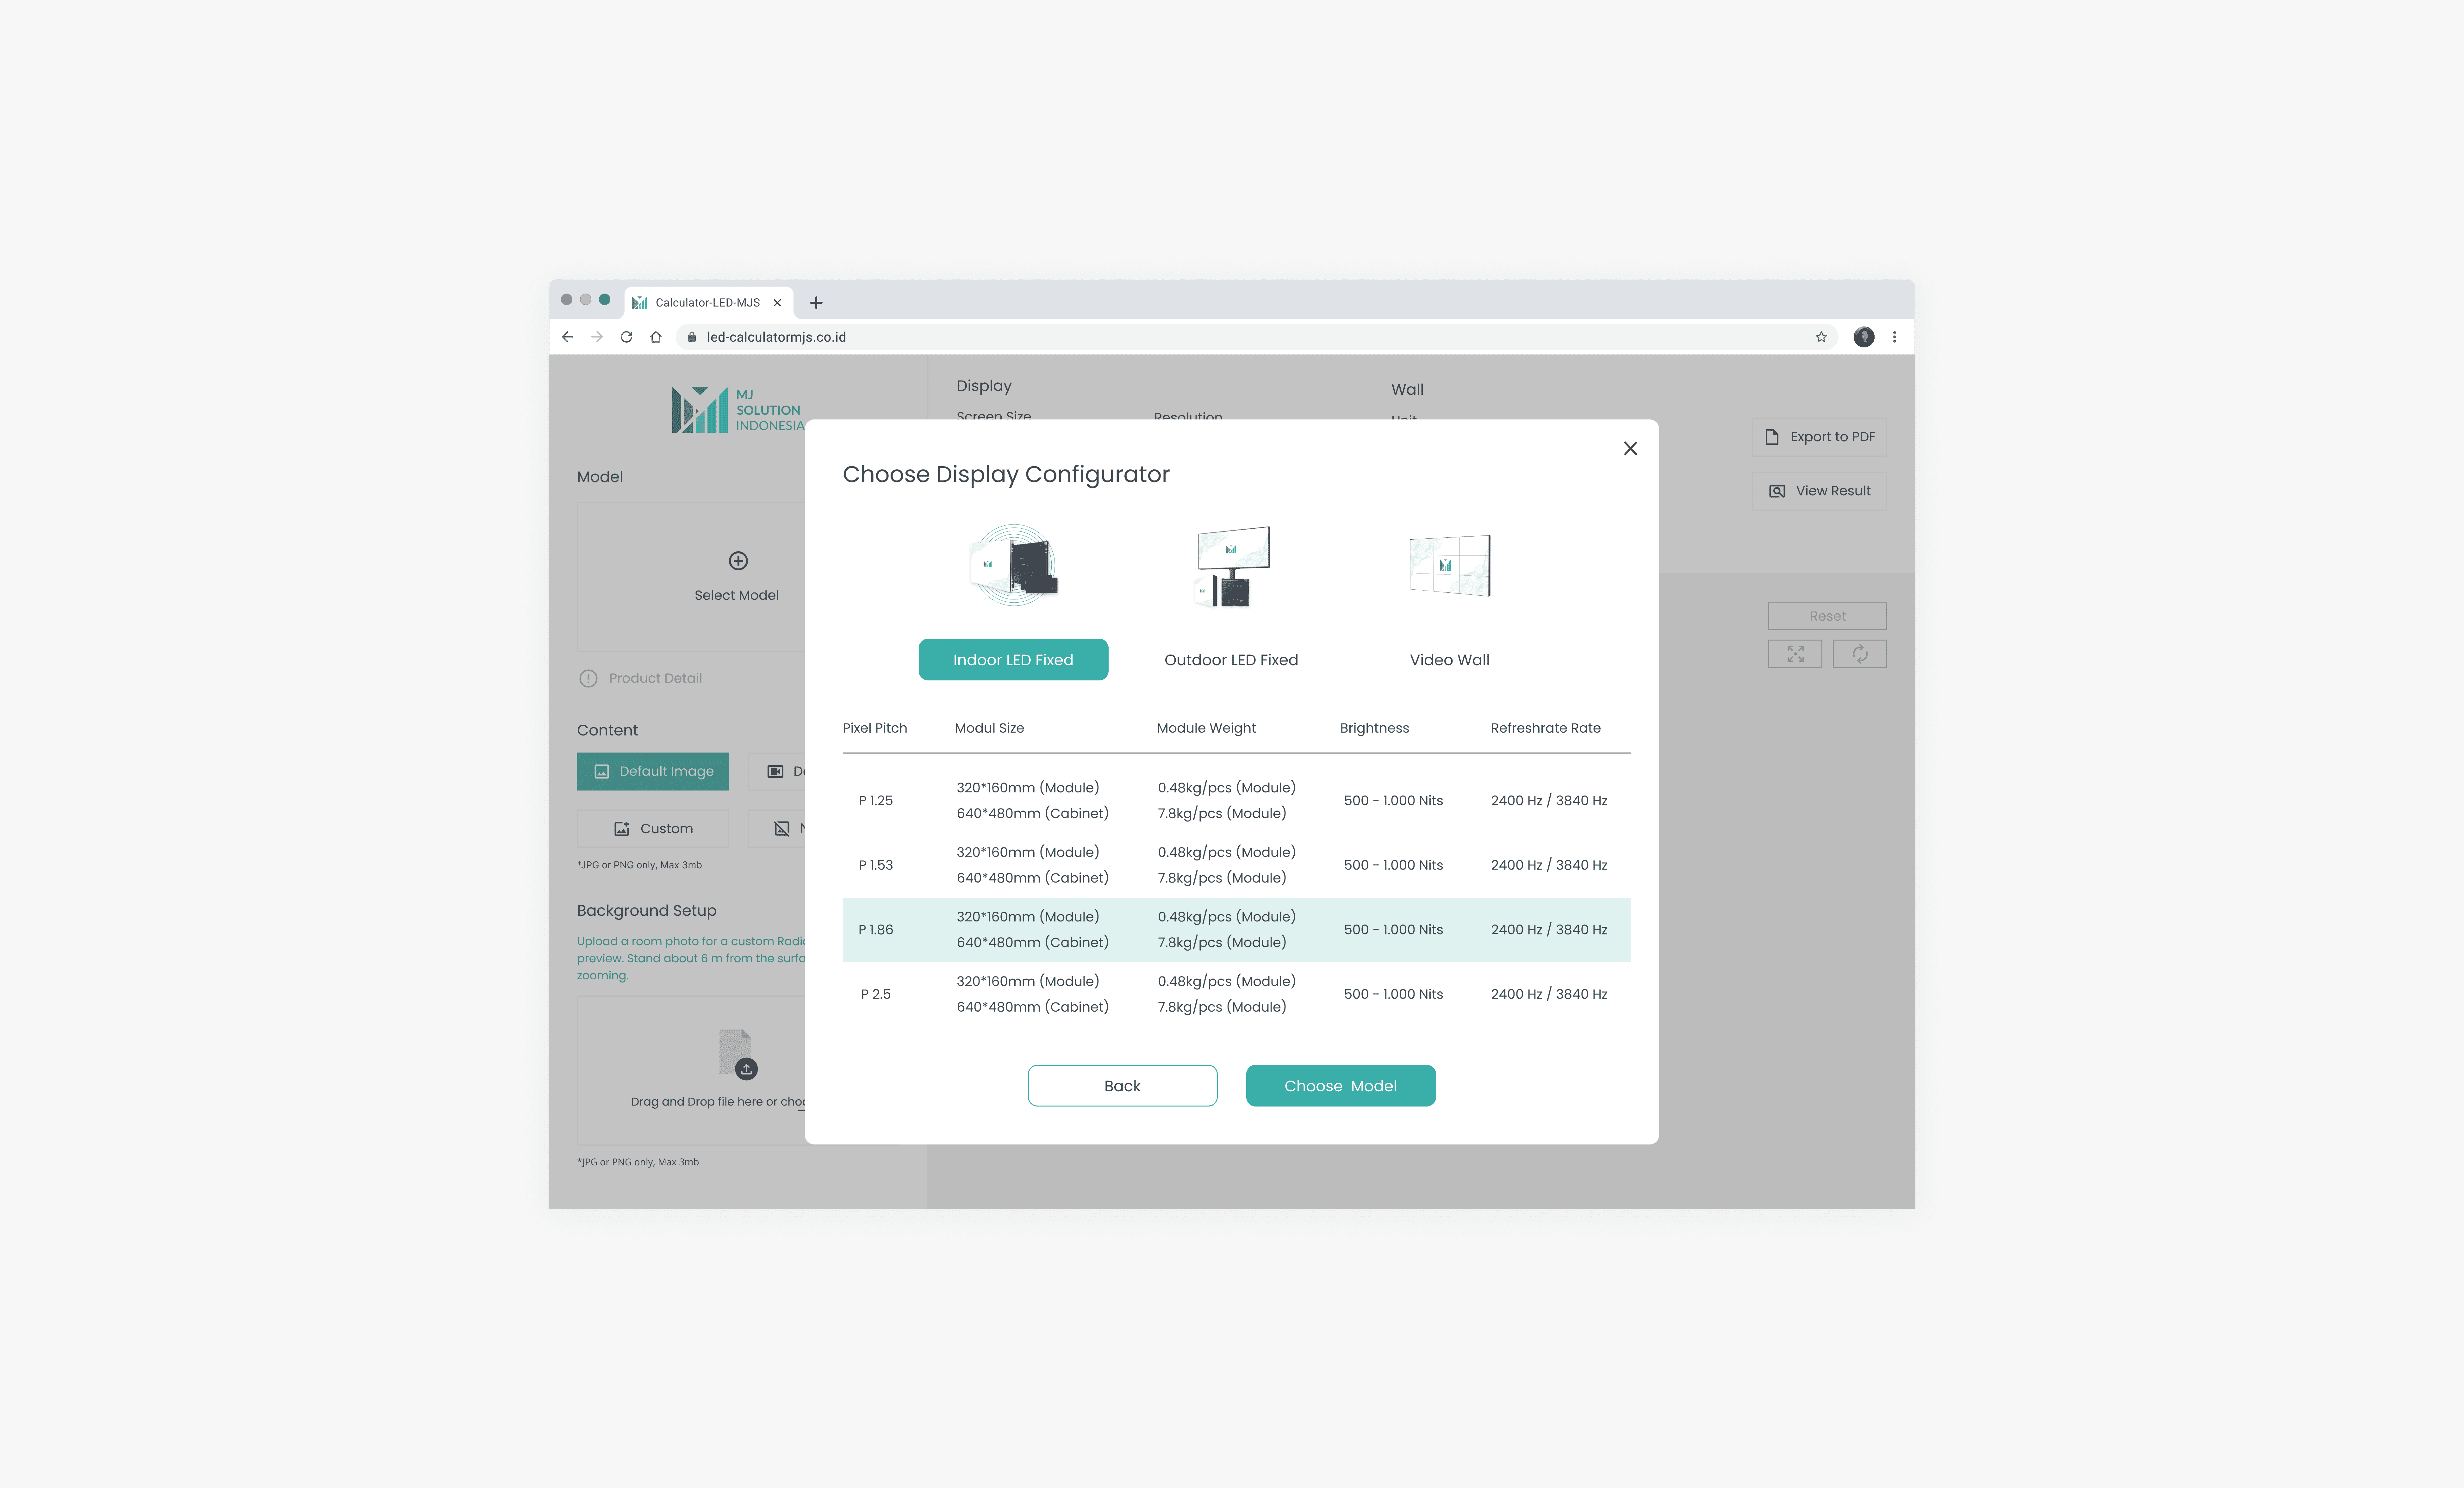Open a new browser tab with plus icon

pos(816,302)
